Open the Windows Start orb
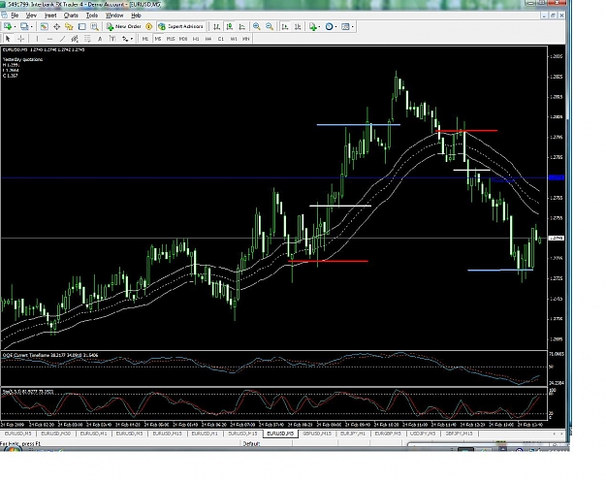 tap(12, 449)
